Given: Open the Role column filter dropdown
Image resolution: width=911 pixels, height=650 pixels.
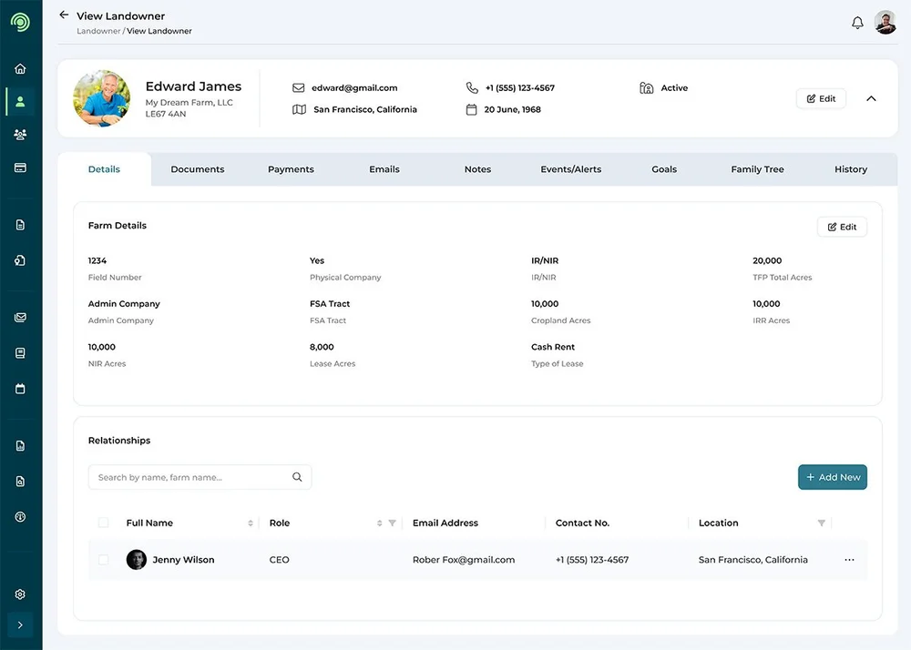Looking at the screenshot, I should [392, 523].
